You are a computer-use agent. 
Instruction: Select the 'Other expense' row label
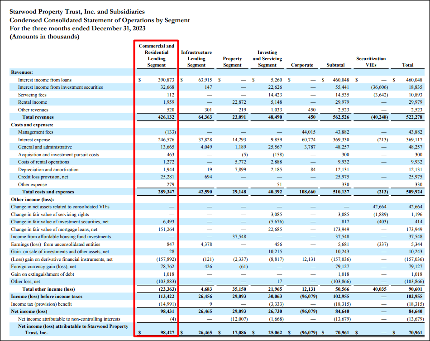[32, 185]
